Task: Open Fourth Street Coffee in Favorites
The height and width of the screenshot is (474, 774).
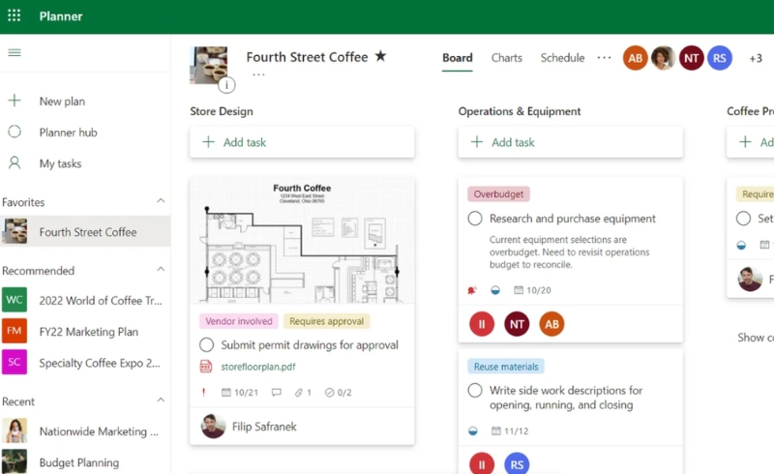Action: pos(85,231)
